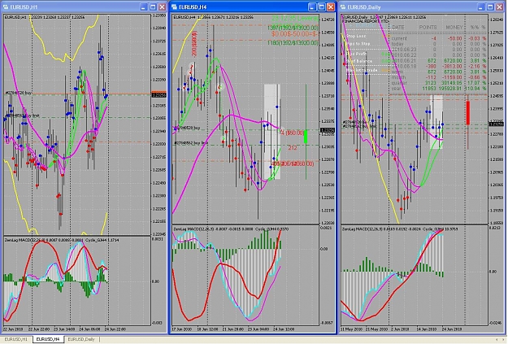The width and height of the screenshot is (508, 344).
Task: Click the chart icon in EURUSD,Daily title bar
Action: (343, 7)
